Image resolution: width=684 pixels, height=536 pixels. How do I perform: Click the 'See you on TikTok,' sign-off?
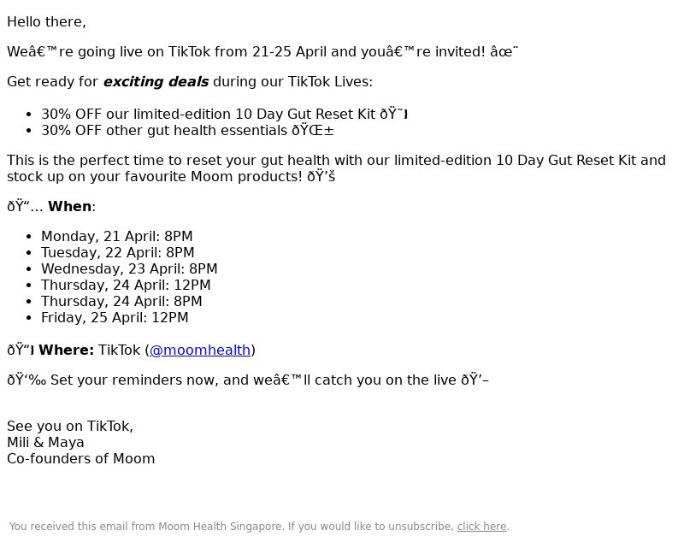pyautogui.click(x=70, y=426)
